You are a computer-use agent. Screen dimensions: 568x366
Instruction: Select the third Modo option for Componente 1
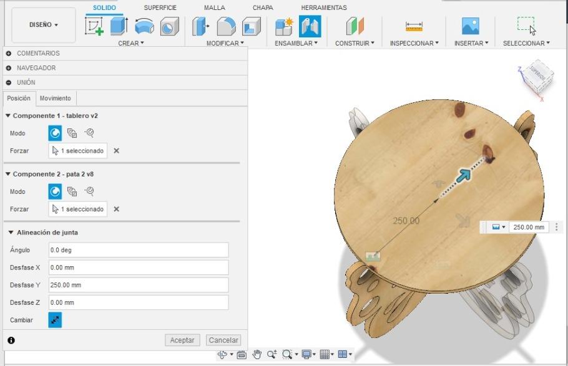click(89, 133)
